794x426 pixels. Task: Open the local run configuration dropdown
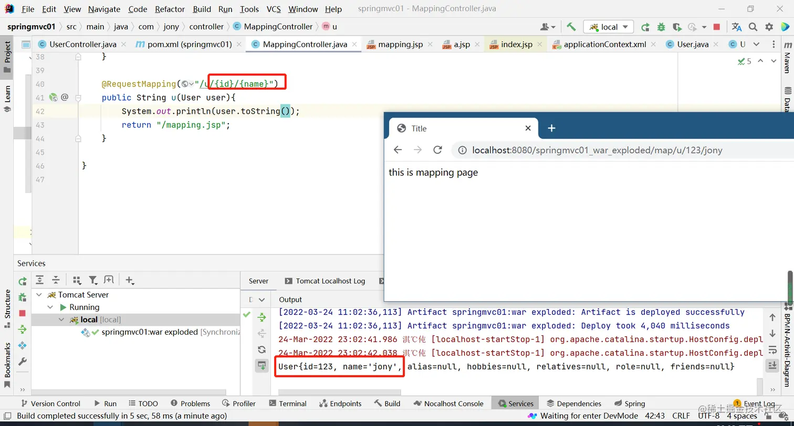(x=609, y=27)
